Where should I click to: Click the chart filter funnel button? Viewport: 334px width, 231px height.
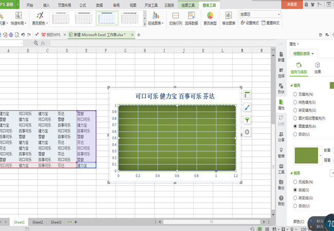pyautogui.click(x=247, y=120)
